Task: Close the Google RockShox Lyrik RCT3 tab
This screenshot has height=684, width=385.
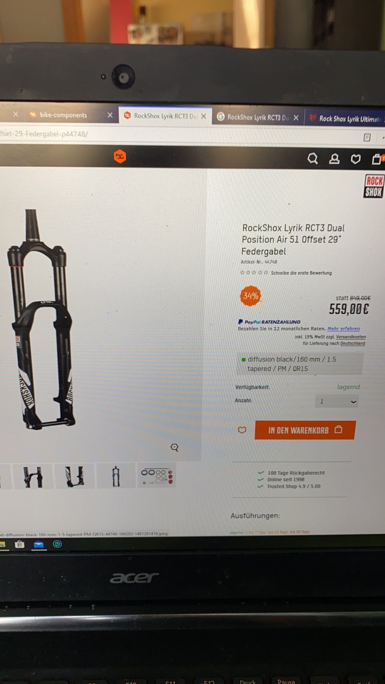Action: [296, 118]
